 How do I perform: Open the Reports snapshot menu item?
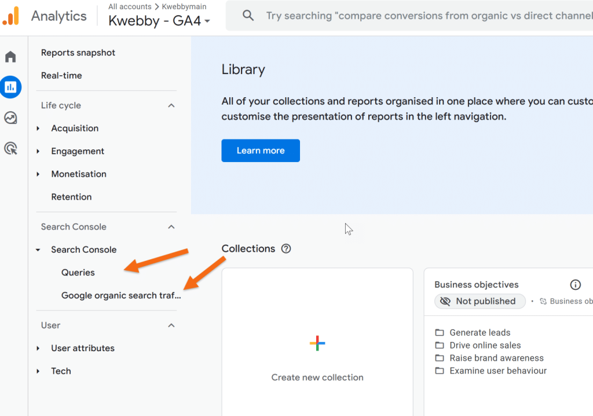pos(78,53)
